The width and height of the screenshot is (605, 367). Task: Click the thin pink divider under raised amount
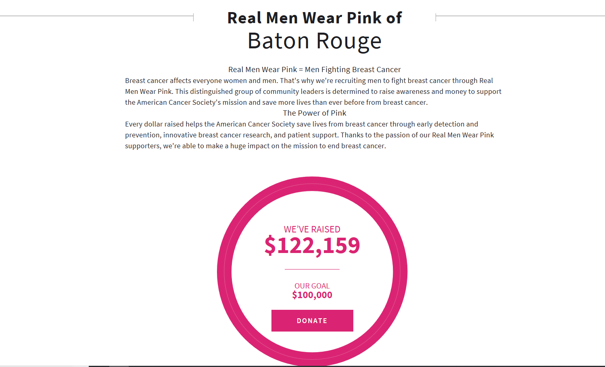(312, 269)
